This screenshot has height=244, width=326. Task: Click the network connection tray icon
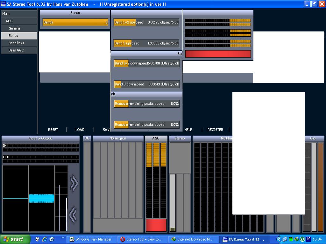pyautogui.click(x=285, y=239)
